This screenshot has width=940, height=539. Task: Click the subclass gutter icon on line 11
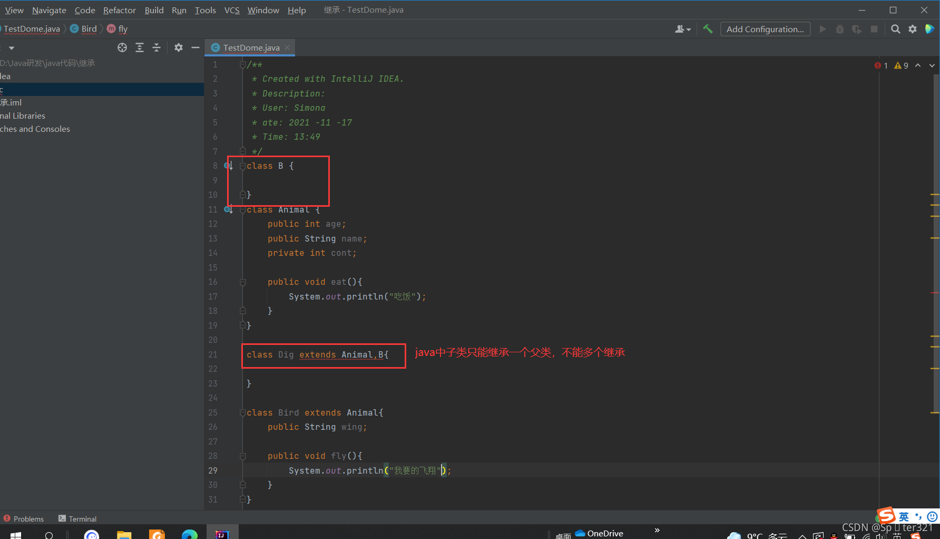[228, 209]
